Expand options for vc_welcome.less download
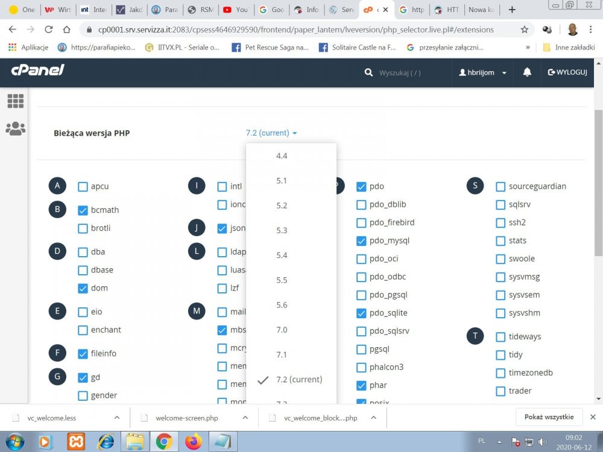The image size is (603, 452). point(117,418)
